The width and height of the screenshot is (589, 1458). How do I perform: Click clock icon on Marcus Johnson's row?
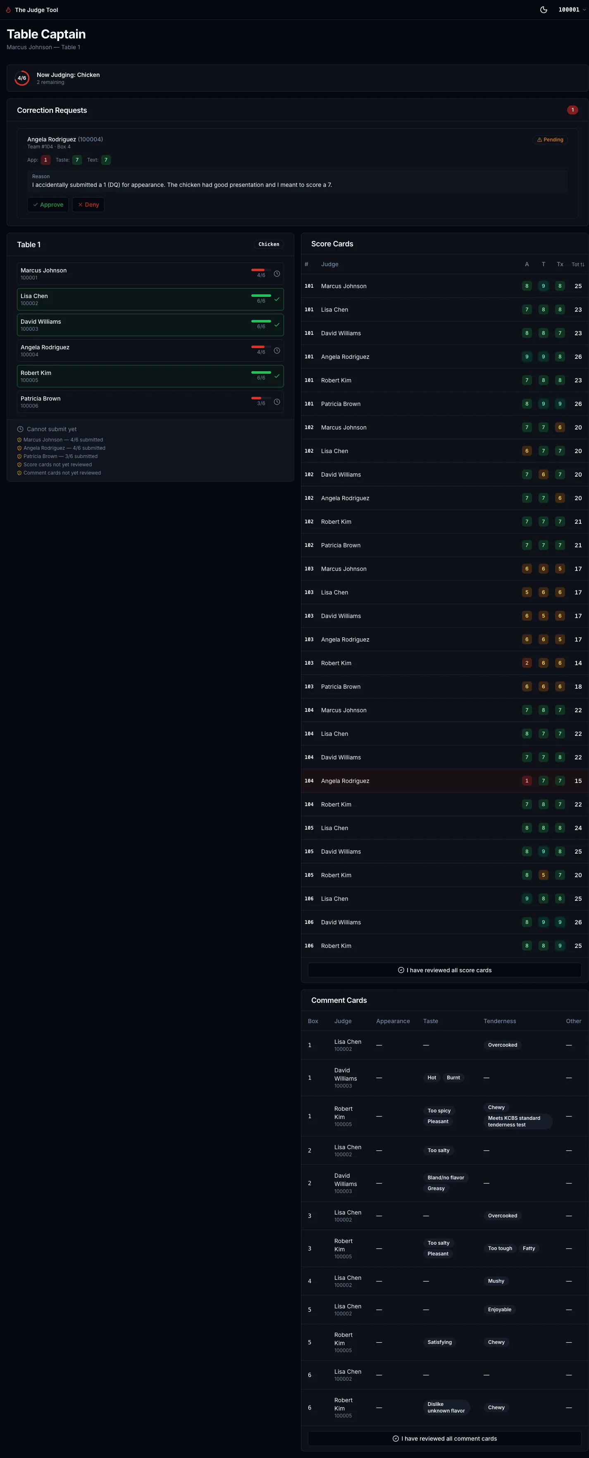pyautogui.click(x=277, y=274)
